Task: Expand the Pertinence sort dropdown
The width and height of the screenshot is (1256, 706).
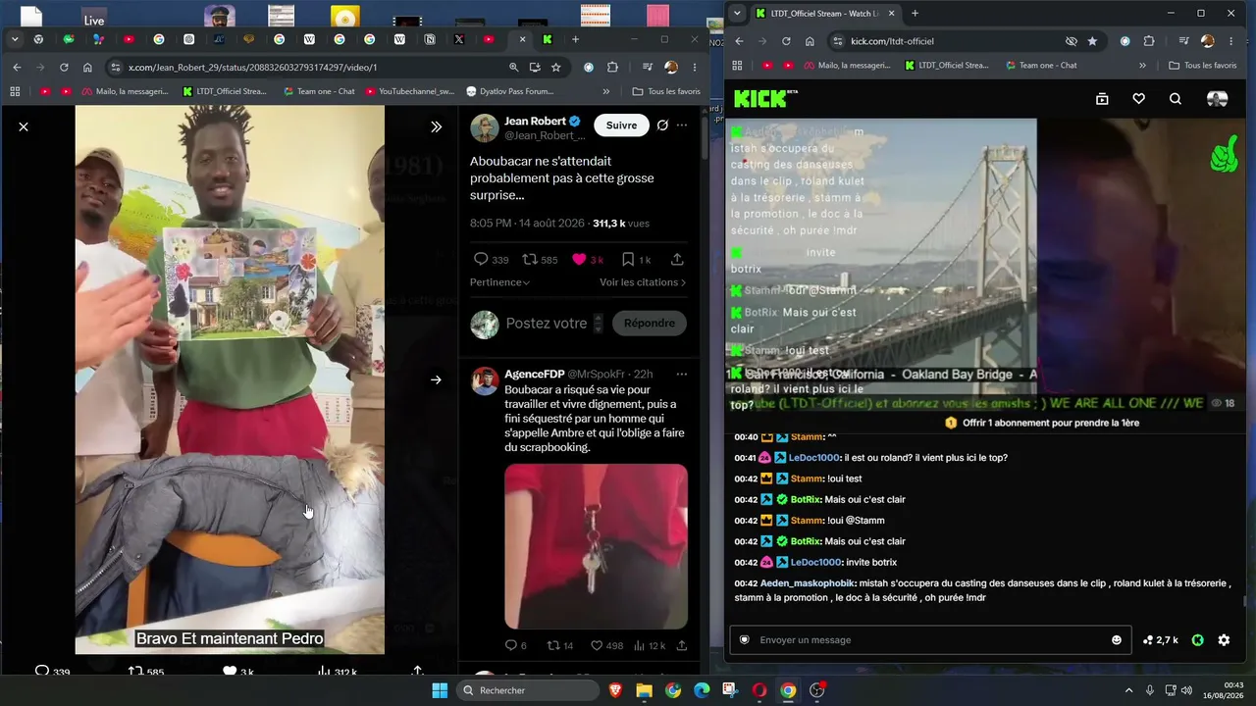Action: click(499, 282)
